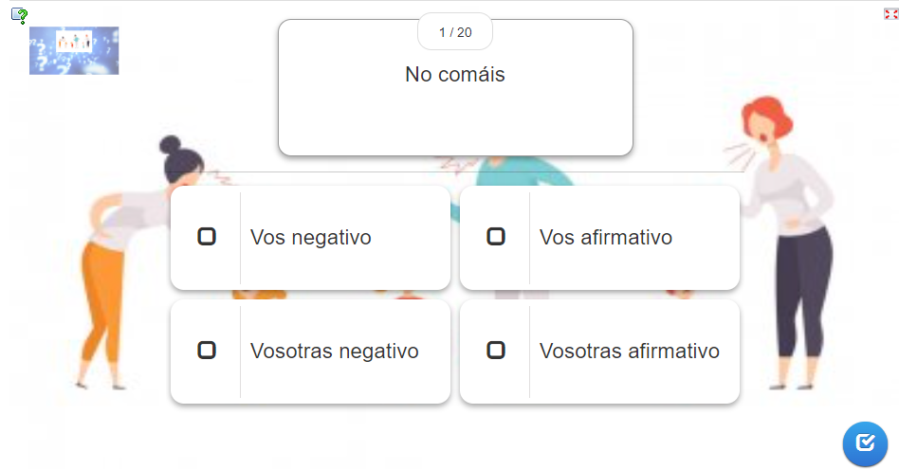Select the "Vosotras afirmativo" answer text
The image size is (899, 469).
point(630,351)
